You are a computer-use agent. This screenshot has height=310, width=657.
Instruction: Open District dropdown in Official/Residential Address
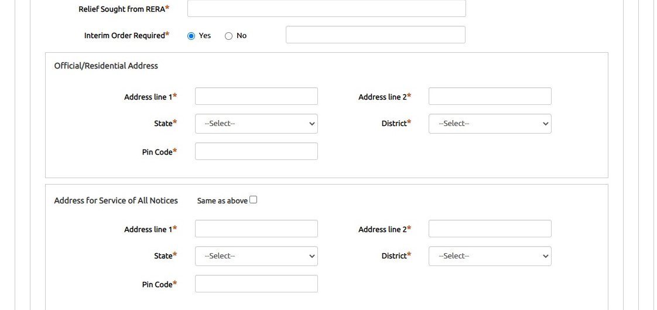point(490,124)
